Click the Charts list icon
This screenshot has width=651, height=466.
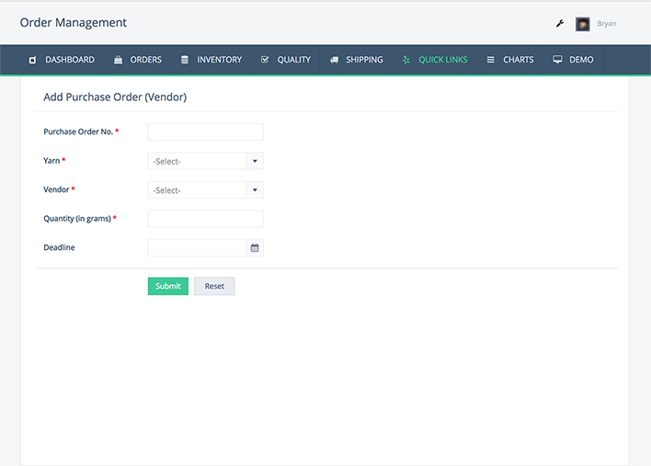click(490, 60)
